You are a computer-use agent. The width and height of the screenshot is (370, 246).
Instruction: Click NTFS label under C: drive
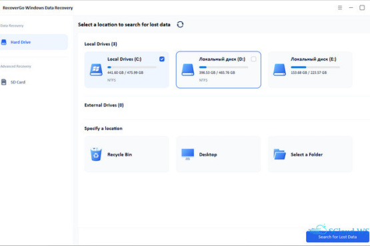[x=111, y=80]
